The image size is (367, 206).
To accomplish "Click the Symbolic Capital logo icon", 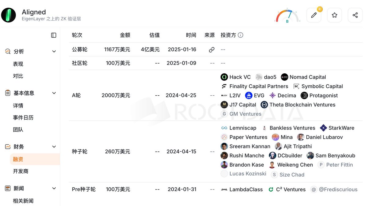I will [296, 86].
